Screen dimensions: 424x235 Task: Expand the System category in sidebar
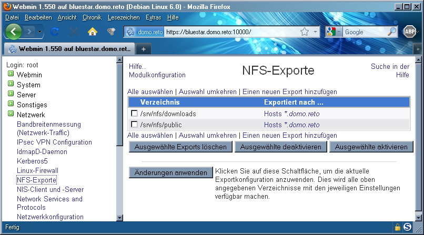(11, 85)
